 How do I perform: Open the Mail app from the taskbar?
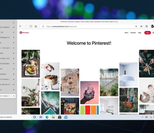[66, 117]
